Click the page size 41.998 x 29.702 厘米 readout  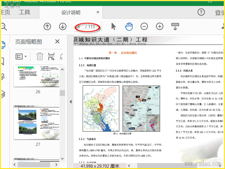100,166
